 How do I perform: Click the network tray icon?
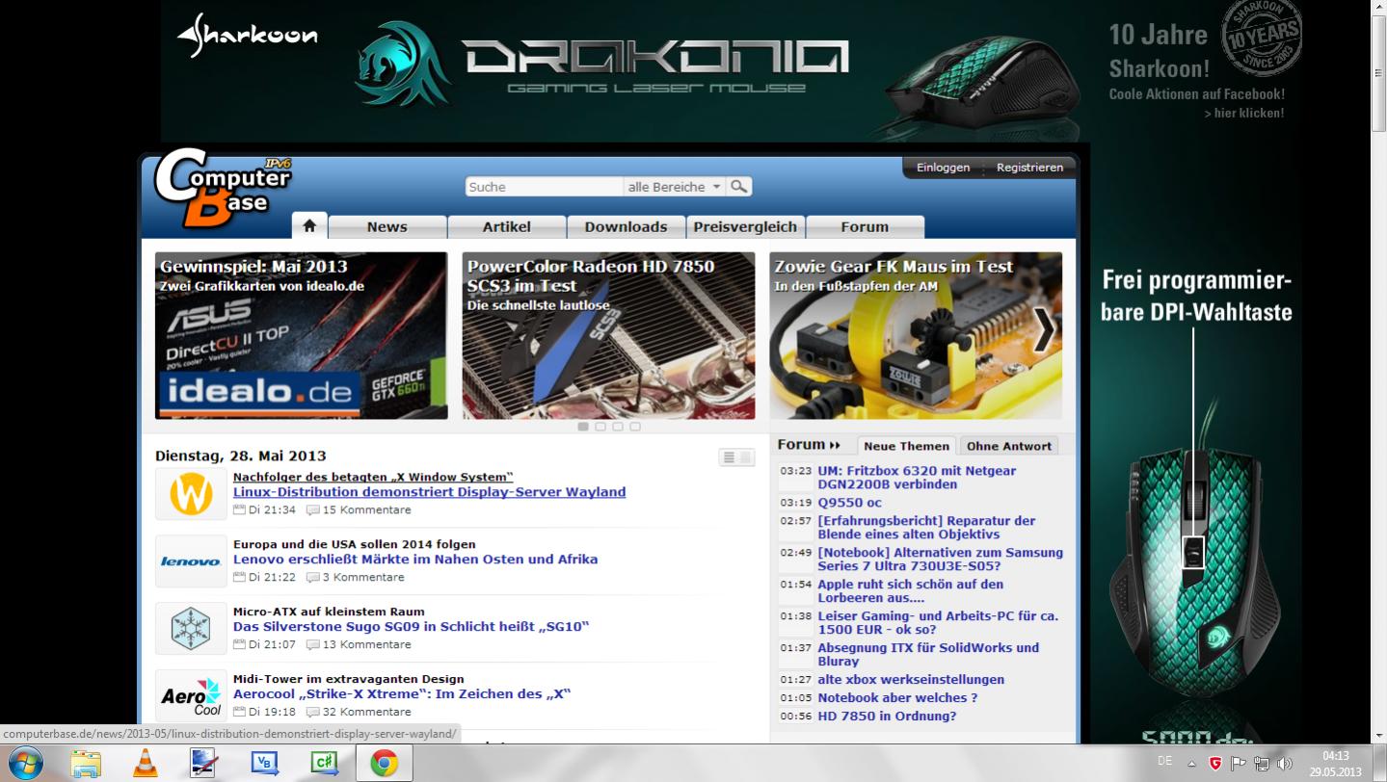(1261, 764)
